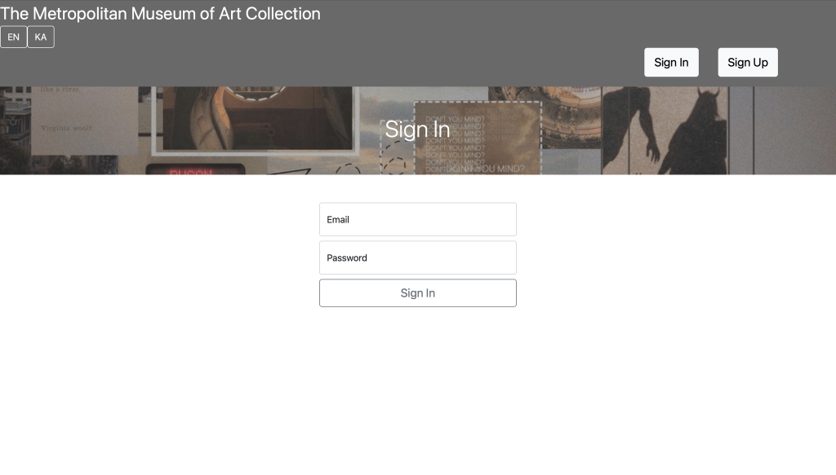
Task: Click the Virginia Woolf quote card
Action: coord(84,121)
